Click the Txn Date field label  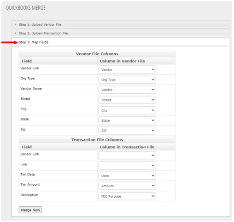tap(28, 174)
